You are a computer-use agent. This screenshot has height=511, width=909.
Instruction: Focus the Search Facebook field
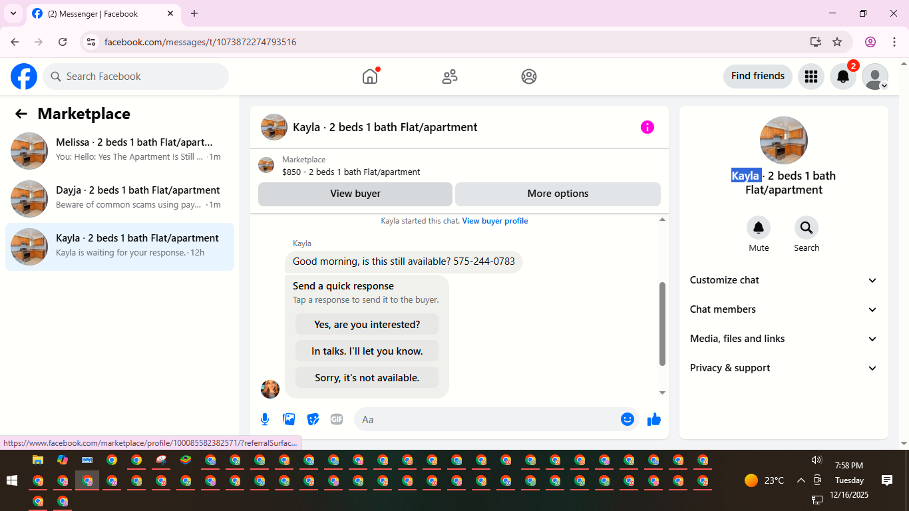(x=136, y=77)
